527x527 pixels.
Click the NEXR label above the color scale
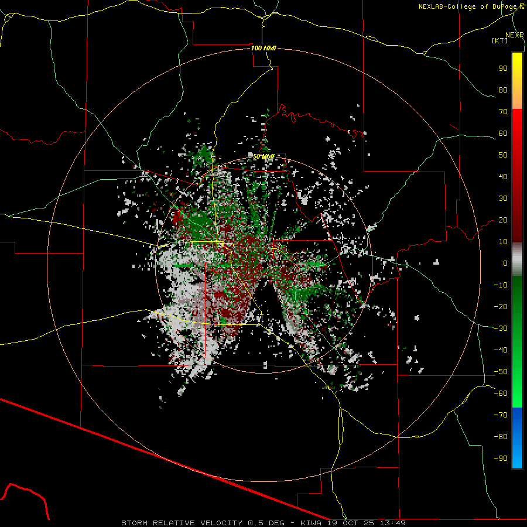515,35
